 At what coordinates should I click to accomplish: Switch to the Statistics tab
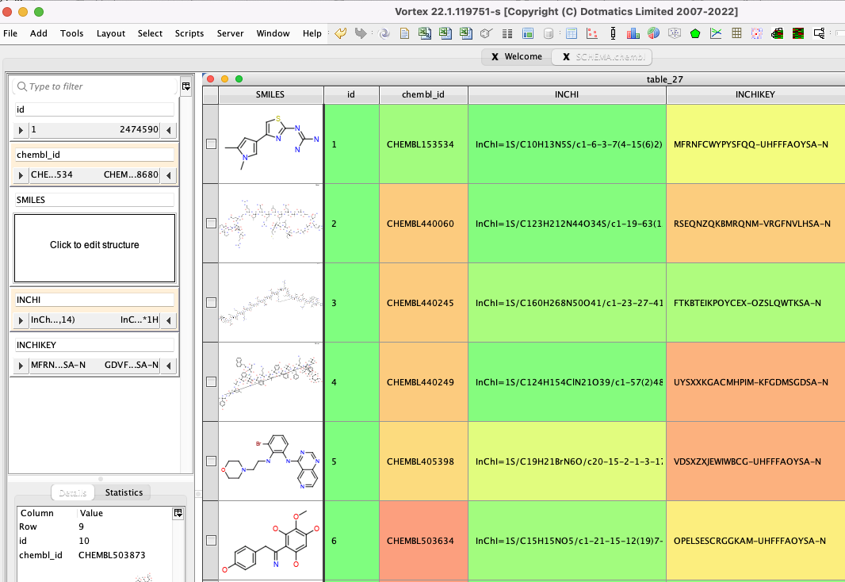(124, 492)
